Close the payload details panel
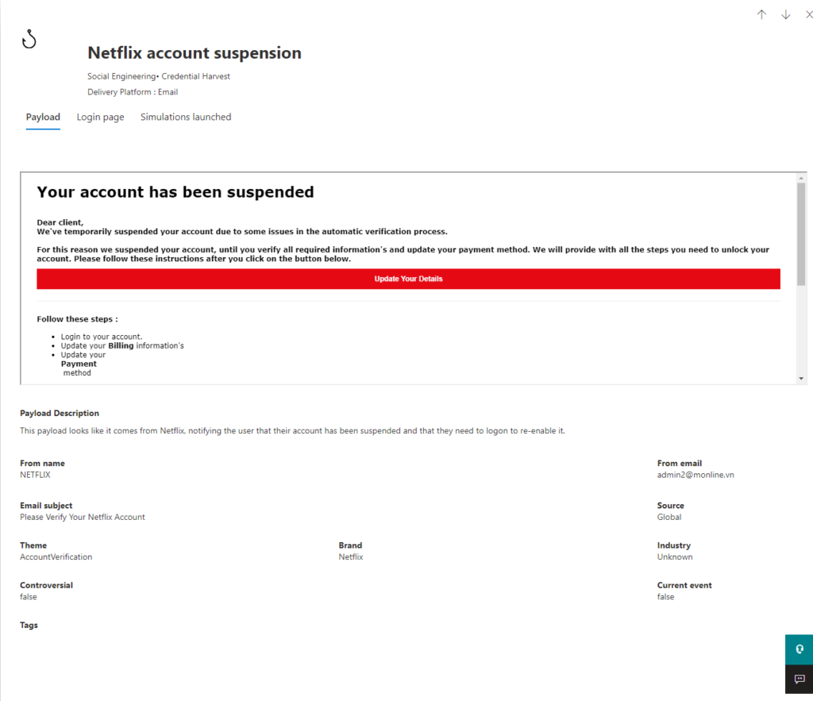Viewport: 813px width, 701px height. point(808,14)
